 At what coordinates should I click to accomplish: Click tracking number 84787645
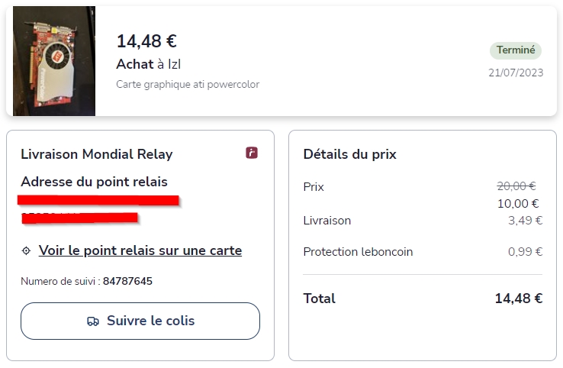[x=127, y=281]
